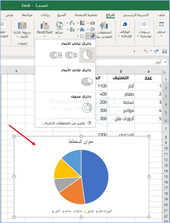170x223 pixels.
Task: Open the File (ملف) tab
Action: coord(161,15)
